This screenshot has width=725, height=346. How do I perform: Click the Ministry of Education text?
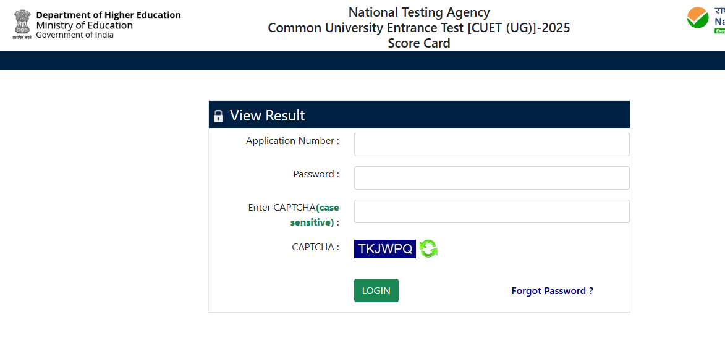[x=85, y=25]
